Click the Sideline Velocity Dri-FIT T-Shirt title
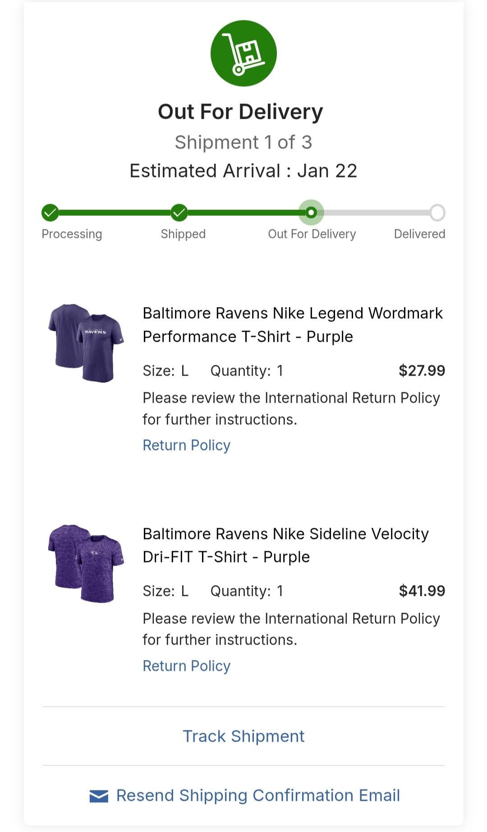487x832 pixels. 285,545
